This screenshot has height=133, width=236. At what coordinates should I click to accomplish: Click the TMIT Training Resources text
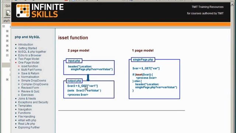pyautogui.click(x=207, y=7)
